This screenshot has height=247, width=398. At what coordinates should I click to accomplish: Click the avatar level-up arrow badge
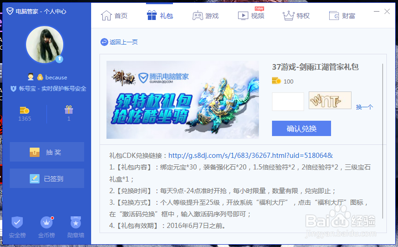[60, 59]
